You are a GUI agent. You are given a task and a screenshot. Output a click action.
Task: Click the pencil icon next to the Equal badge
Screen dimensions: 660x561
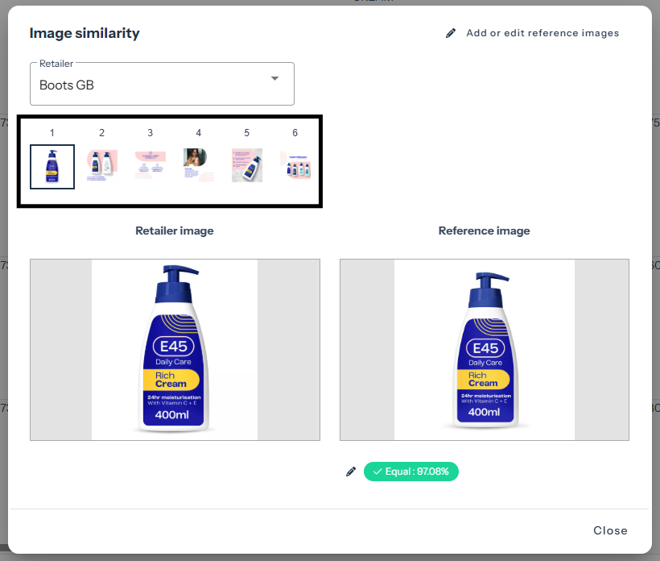(350, 472)
